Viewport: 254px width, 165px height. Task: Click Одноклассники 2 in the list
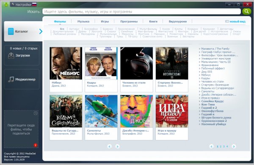(x=214, y=121)
